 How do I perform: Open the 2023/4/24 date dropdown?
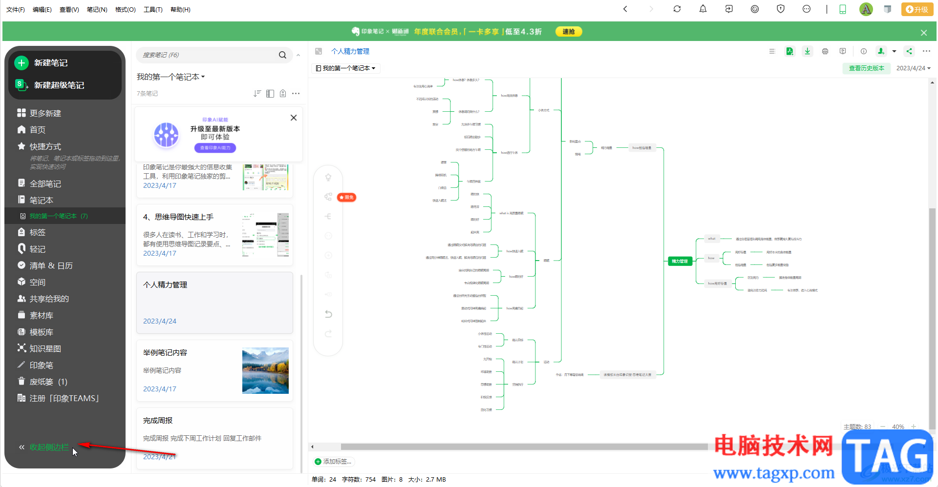914,68
